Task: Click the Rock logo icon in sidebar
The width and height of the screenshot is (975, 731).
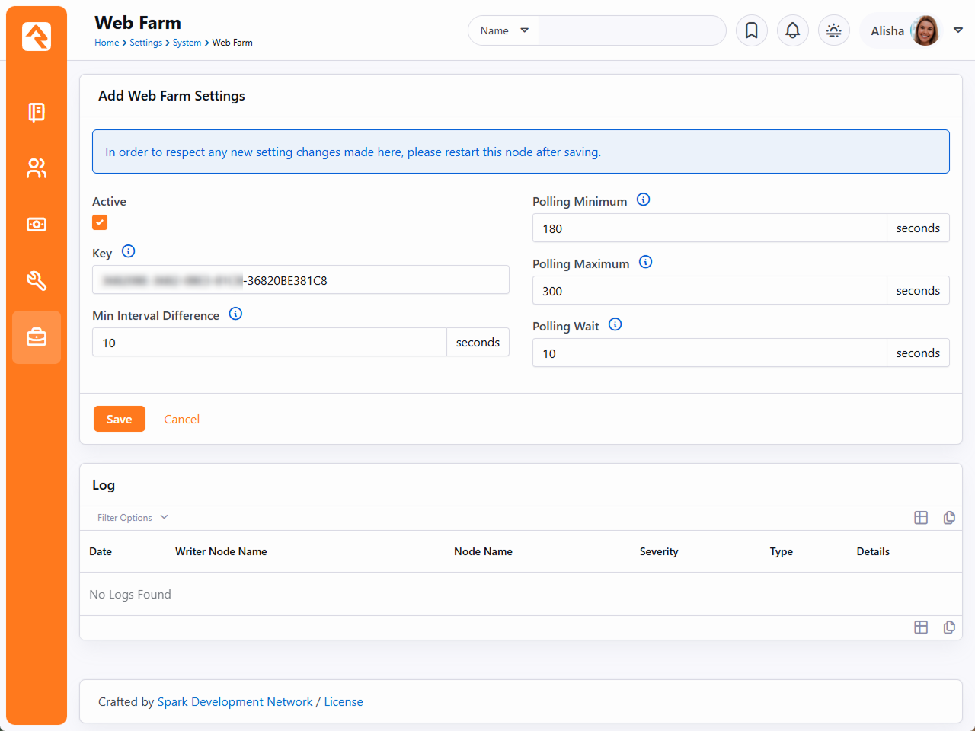Action: (x=37, y=36)
